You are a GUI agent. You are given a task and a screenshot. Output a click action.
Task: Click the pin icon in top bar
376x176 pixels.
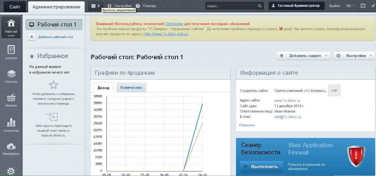(373, 6)
